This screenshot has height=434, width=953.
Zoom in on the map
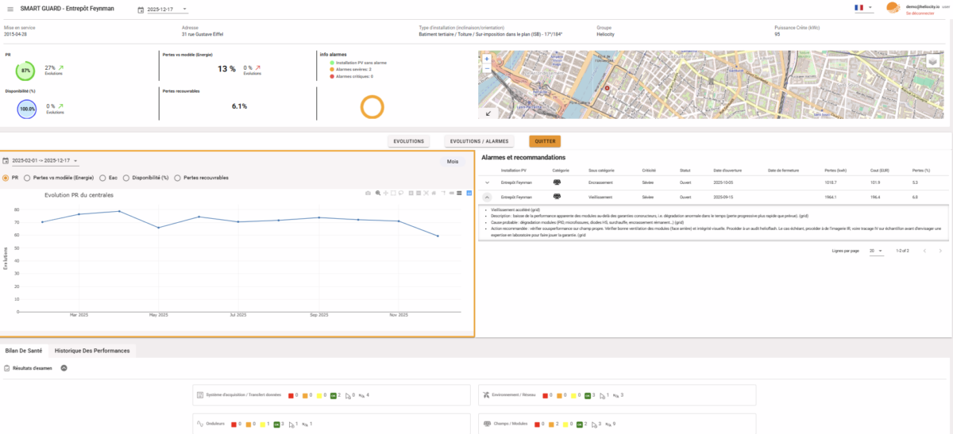(x=486, y=59)
